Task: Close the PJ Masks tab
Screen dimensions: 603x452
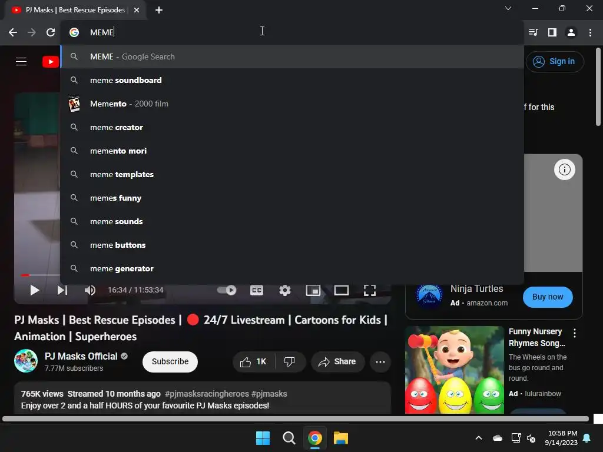Action: pos(137,10)
